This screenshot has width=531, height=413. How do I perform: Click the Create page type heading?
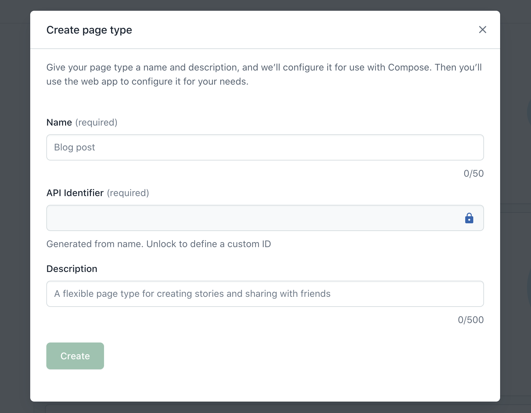pos(89,30)
